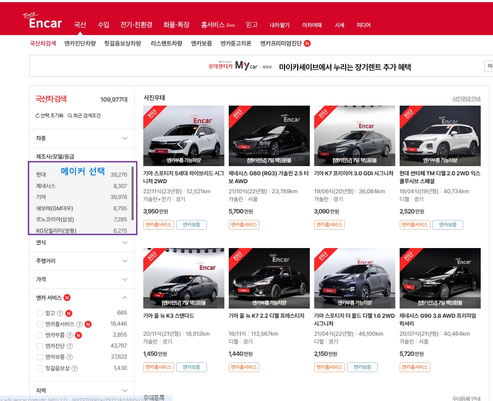Check the 믿고 checkbox
Image resolution: width=493 pixels, height=401 pixels.
coord(40,313)
